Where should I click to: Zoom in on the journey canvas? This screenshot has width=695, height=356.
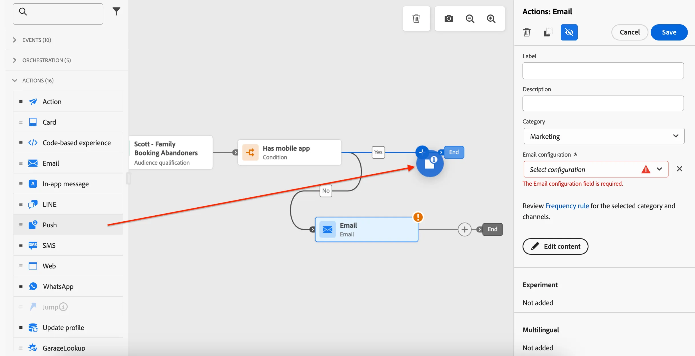click(x=491, y=19)
